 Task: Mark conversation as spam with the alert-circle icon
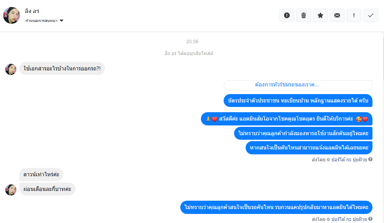(287, 15)
